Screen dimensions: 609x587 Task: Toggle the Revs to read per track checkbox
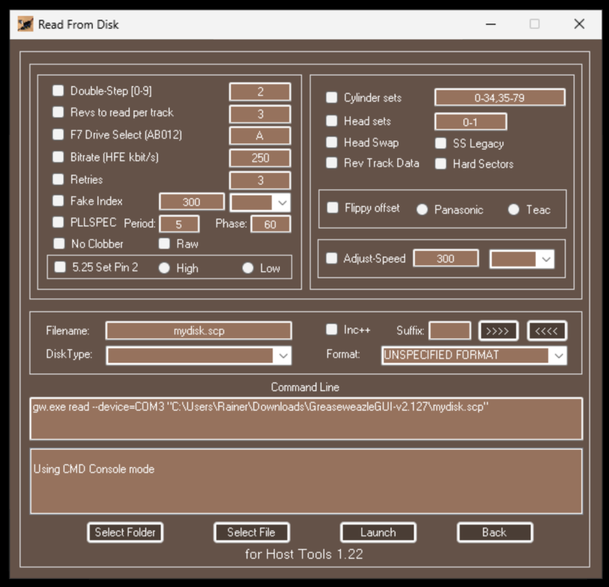click(x=58, y=113)
